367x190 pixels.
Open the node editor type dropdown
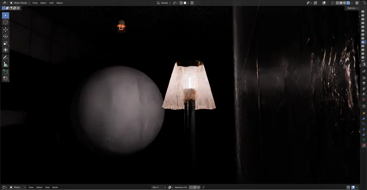pos(4,187)
